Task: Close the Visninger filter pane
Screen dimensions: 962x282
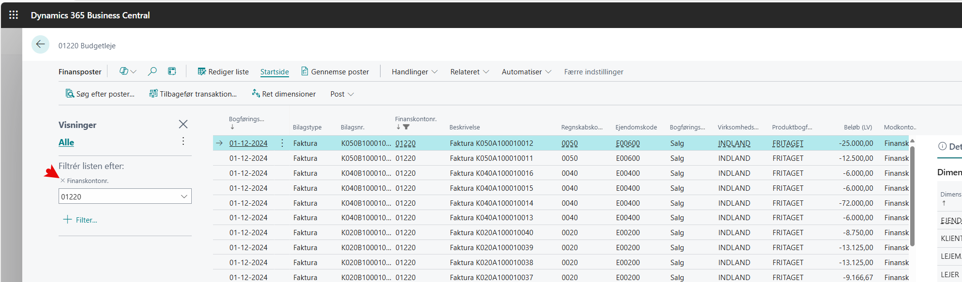Action: pos(183,125)
